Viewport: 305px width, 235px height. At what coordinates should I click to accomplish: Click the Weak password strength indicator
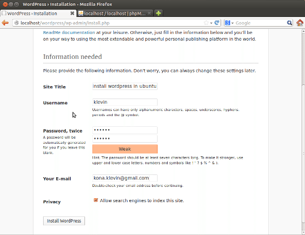click(125, 149)
